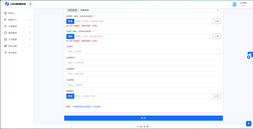Click the 数据中心 chart icon

(x=5, y=20)
